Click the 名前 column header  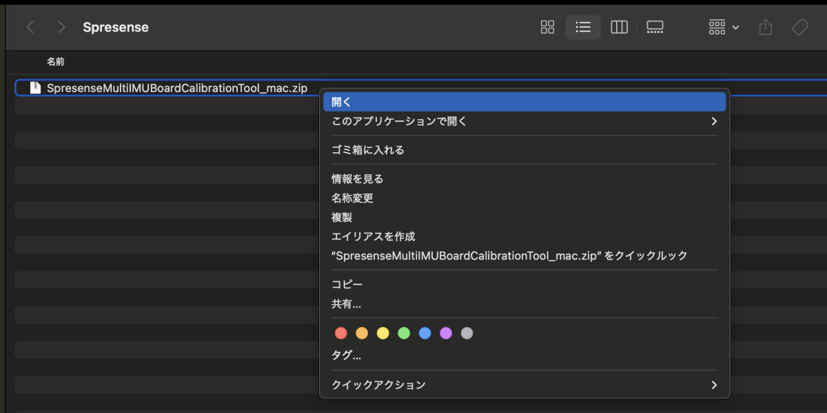[56, 62]
